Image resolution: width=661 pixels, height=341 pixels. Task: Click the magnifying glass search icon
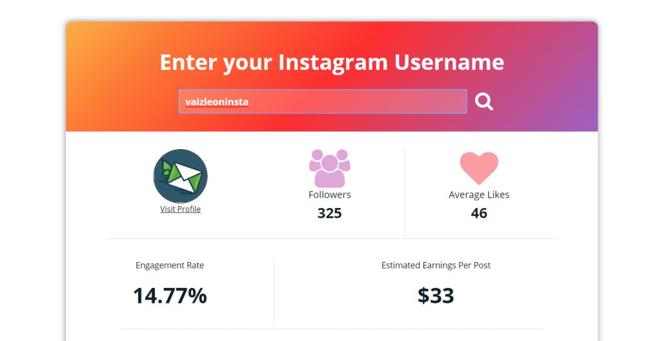(x=484, y=101)
